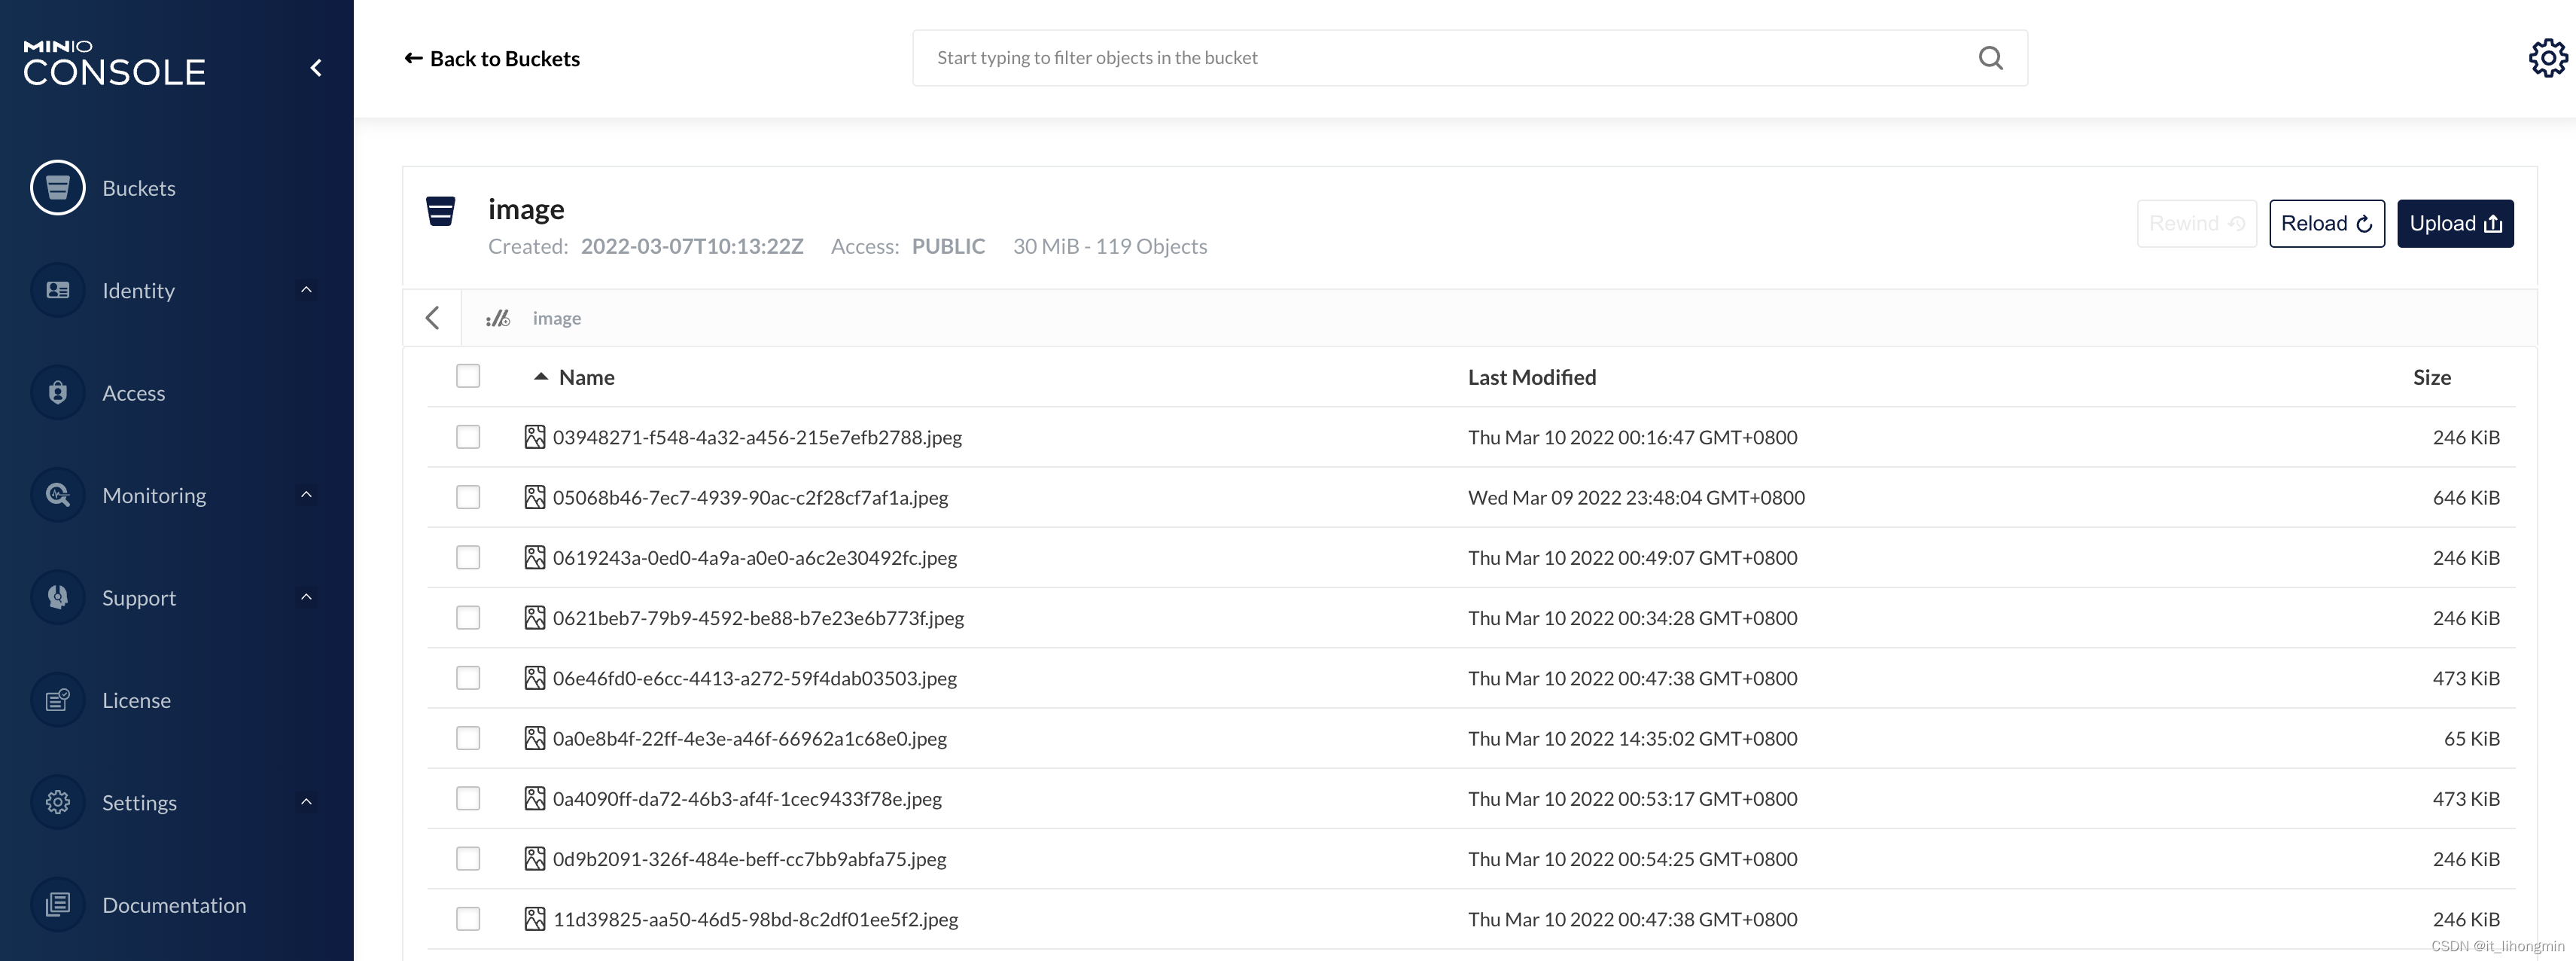Viewport: 2576px width, 961px height.
Task: Click the Buckets icon in the sidebar
Action: coord(57,188)
